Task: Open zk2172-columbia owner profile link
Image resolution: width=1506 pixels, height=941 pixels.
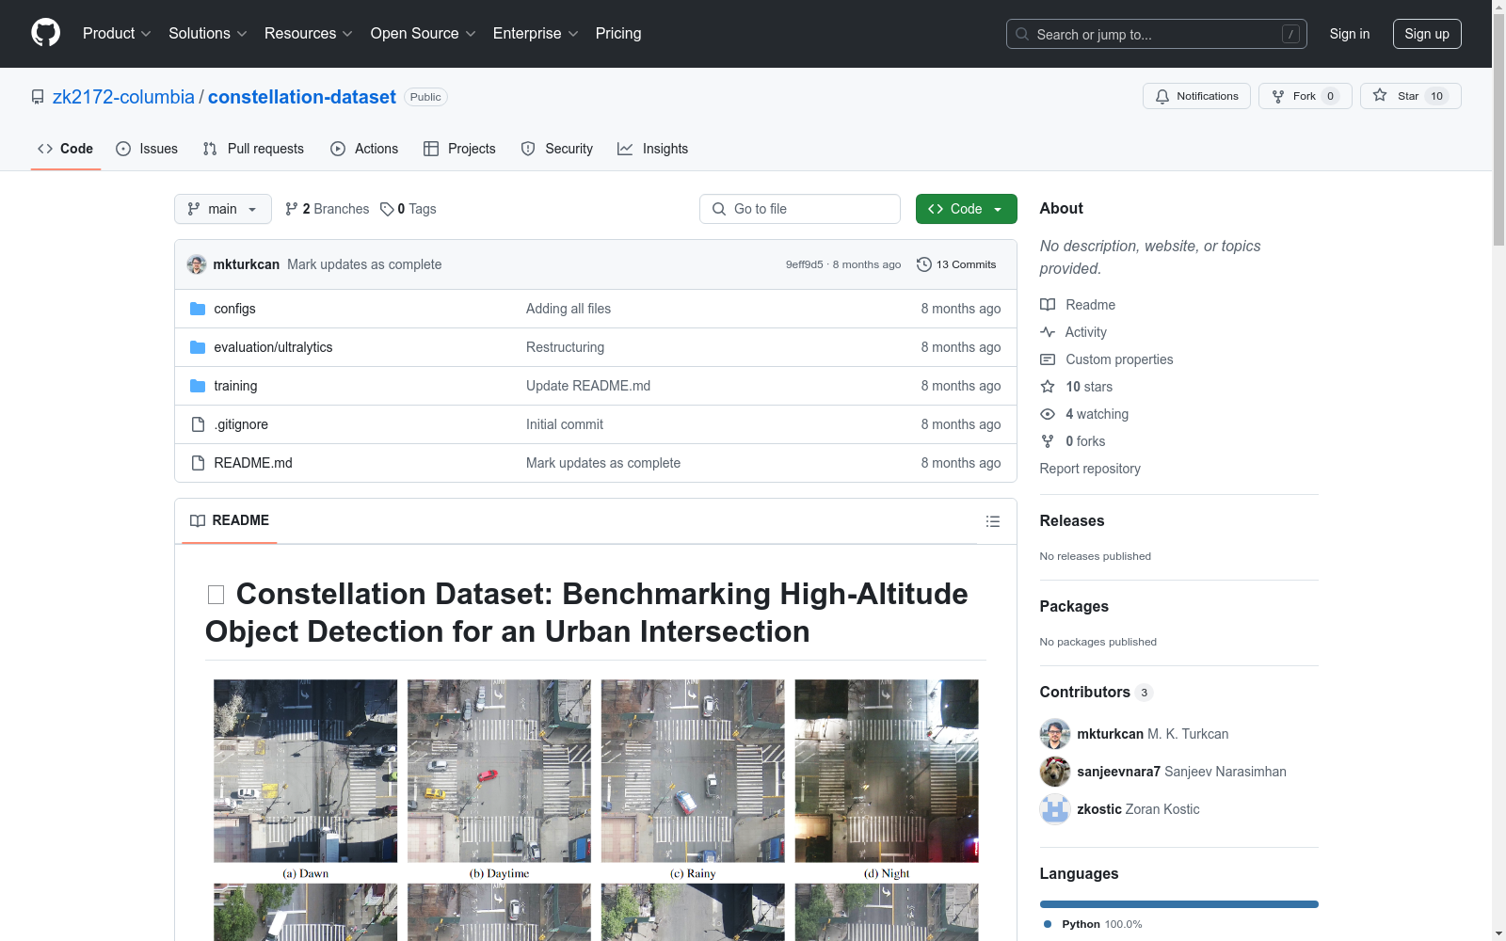Action: 123,97
